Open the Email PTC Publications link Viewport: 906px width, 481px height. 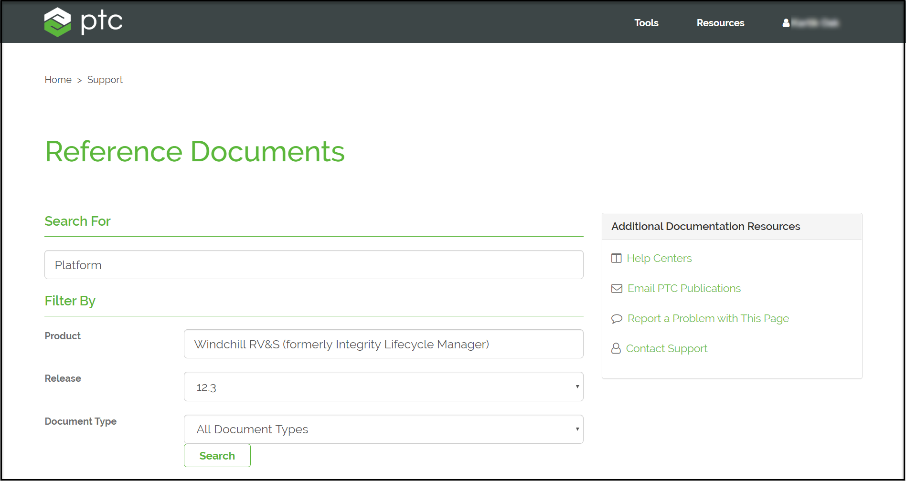(x=684, y=288)
